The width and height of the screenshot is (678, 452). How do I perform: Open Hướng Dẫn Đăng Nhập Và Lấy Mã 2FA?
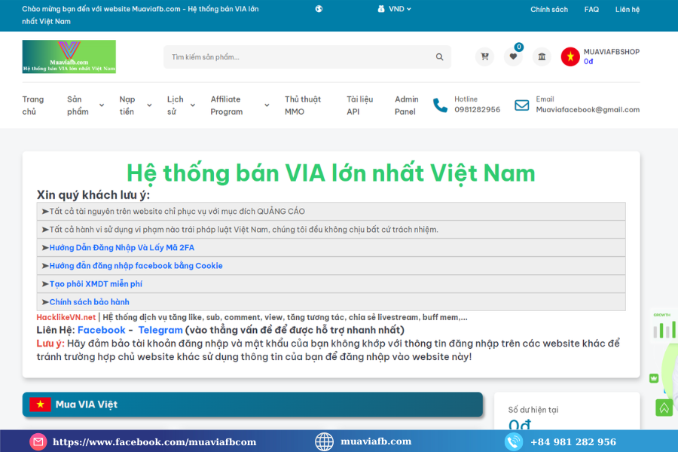click(x=121, y=248)
